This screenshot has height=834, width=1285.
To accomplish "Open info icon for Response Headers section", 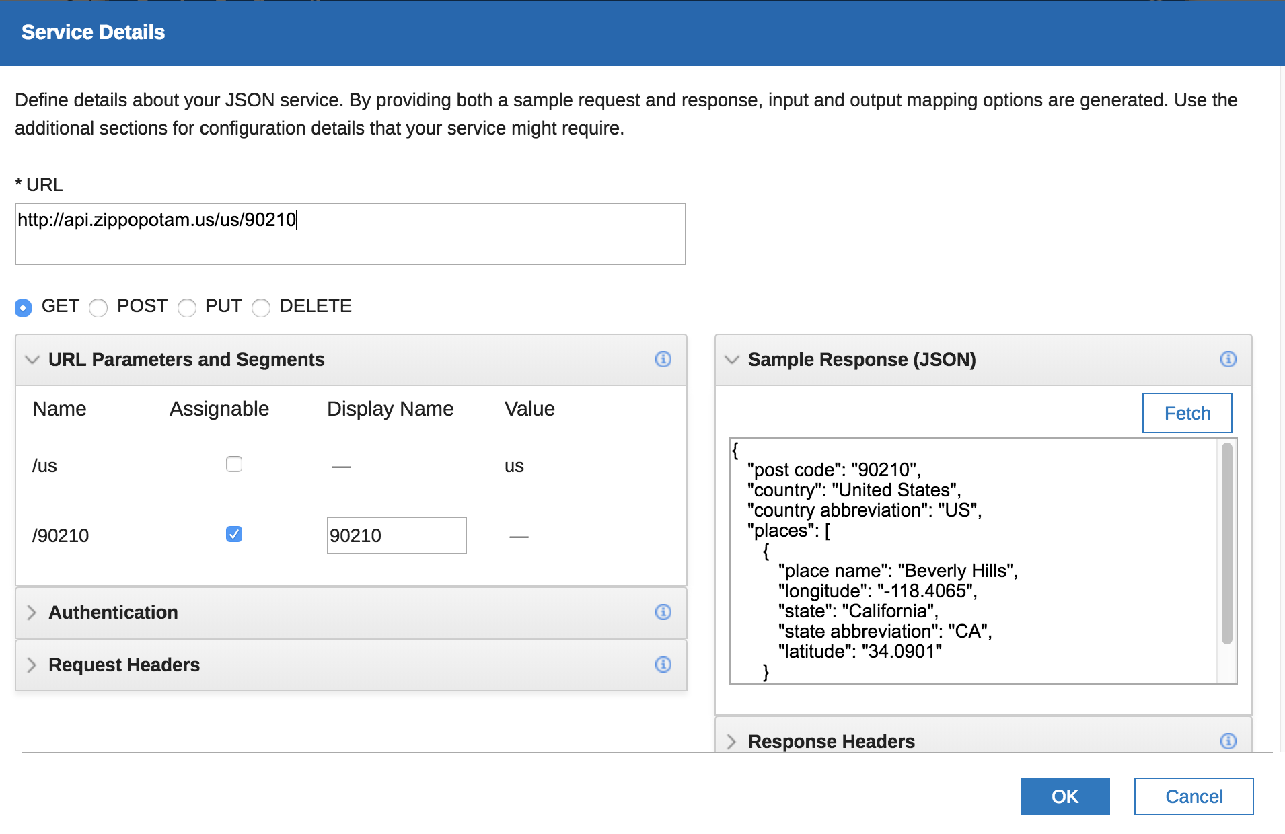I will point(1228,741).
